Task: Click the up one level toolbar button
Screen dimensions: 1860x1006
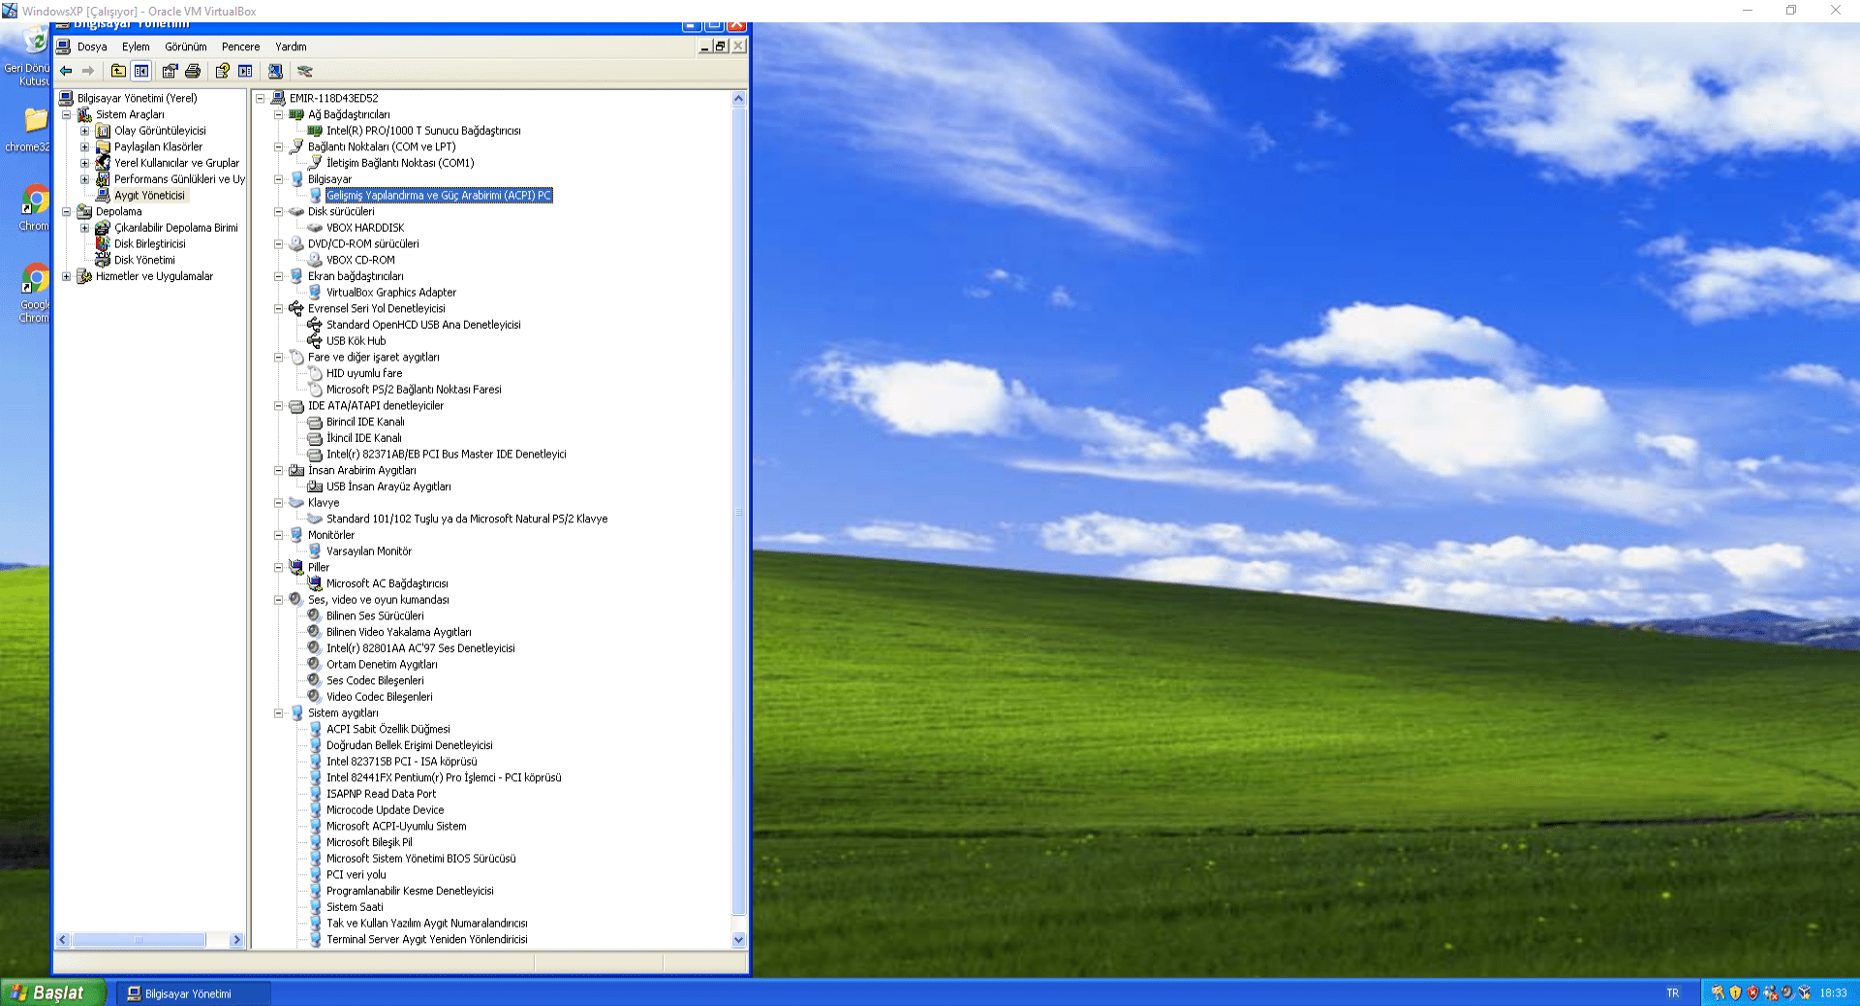Action: coord(117,71)
